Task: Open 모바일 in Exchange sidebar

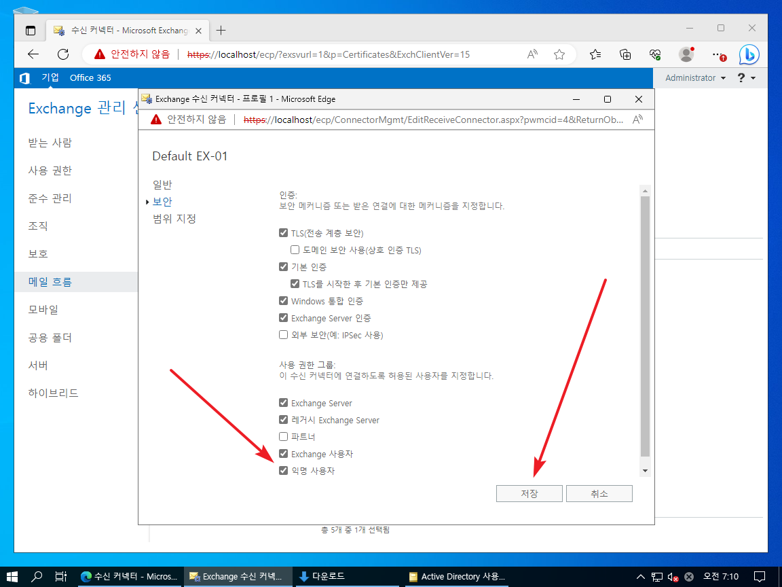Action: tap(43, 310)
